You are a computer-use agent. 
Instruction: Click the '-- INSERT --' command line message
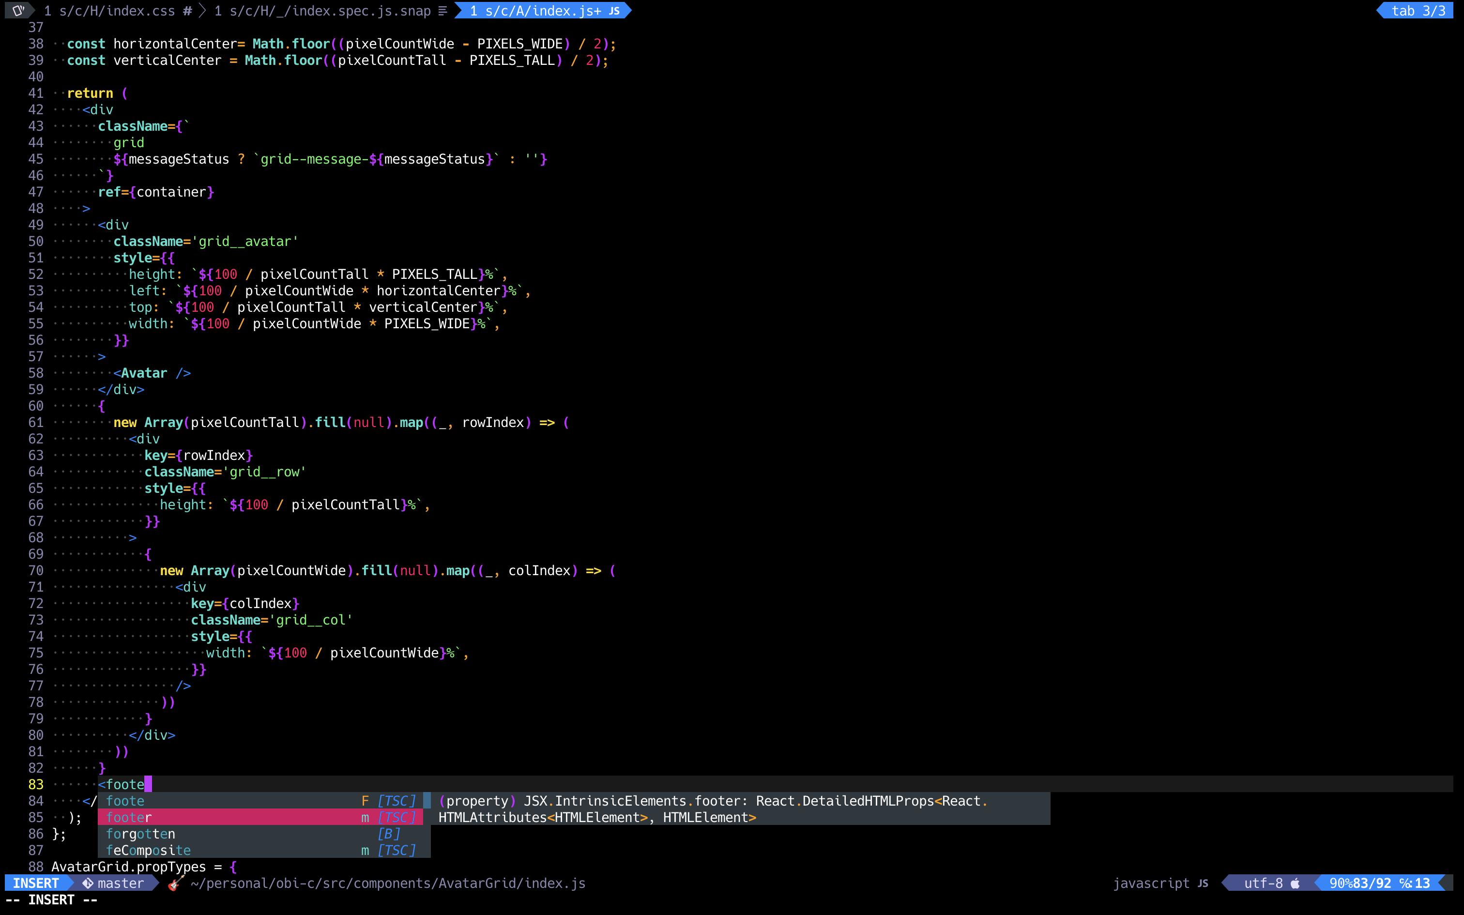51,900
